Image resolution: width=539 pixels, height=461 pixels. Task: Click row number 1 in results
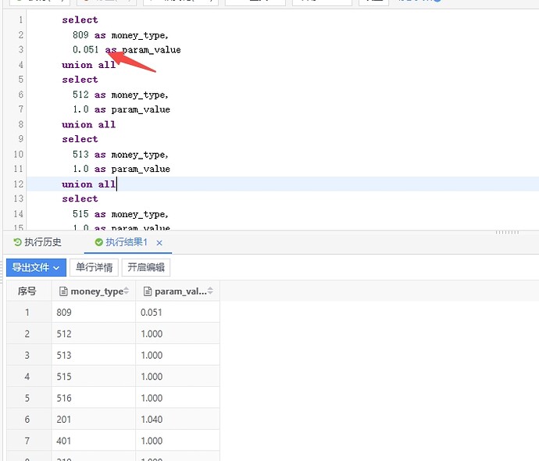[x=27, y=312]
